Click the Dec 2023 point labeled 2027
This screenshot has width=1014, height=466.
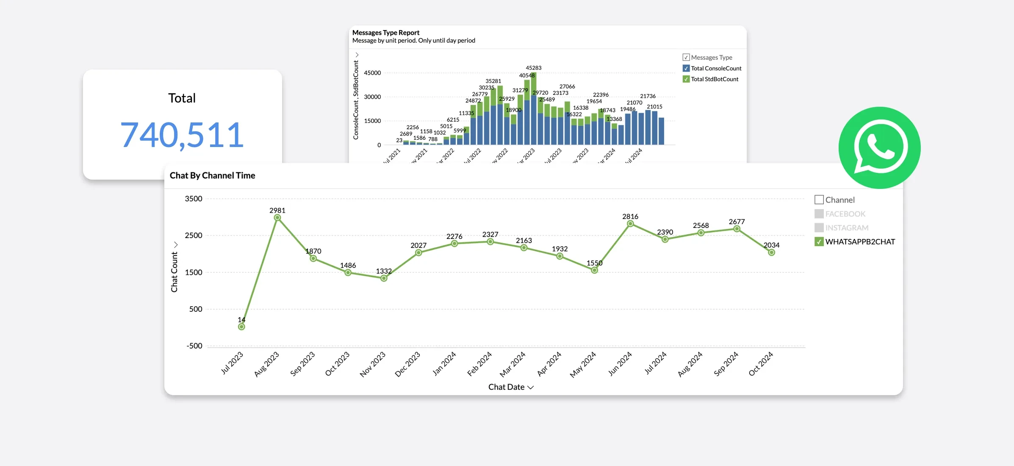tap(418, 252)
